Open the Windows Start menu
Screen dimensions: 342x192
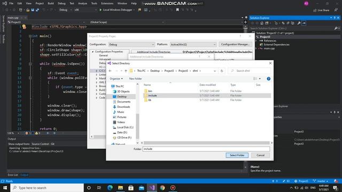[x=5, y=188]
